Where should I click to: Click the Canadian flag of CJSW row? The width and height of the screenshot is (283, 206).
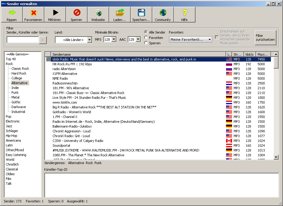[x=229, y=141]
